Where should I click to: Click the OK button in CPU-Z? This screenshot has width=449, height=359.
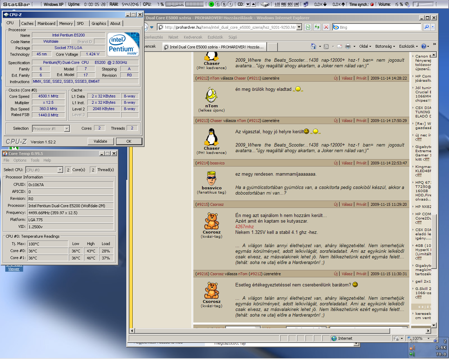coord(129,141)
